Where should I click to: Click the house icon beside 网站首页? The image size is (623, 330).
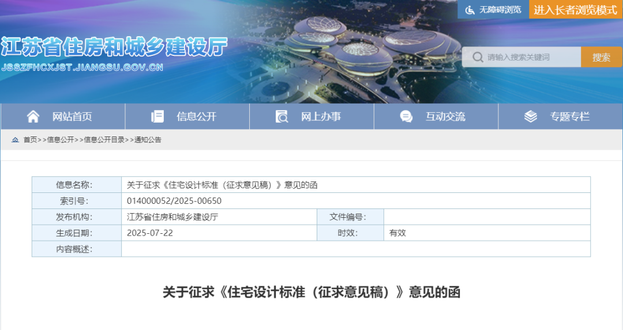[33, 116]
